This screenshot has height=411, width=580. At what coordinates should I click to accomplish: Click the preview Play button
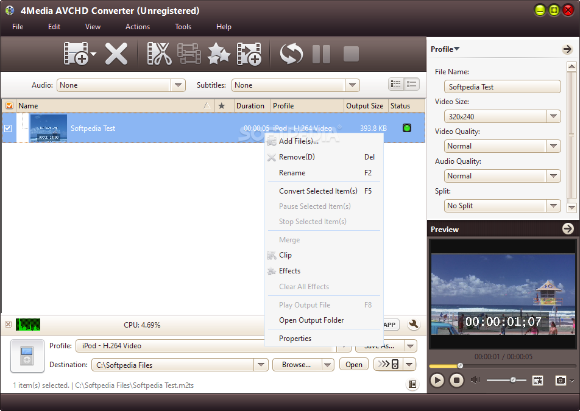tap(437, 380)
